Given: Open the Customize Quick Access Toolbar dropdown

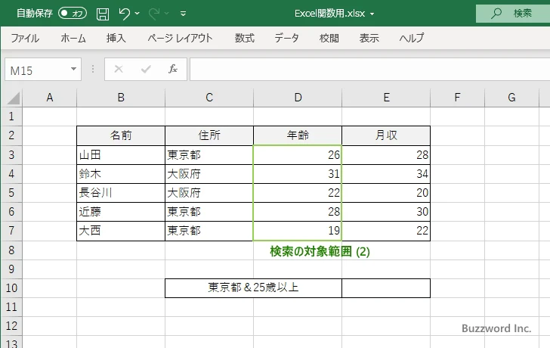Looking at the screenshot, I should coord(183,14).
